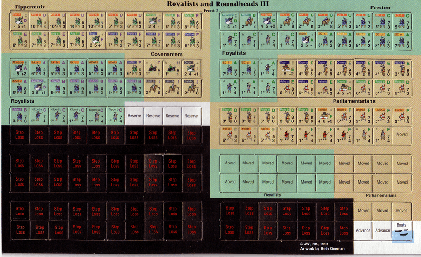Select the Elcho leader counter
The width and height of the screenshot is (421, 257).
click(20, 21)
